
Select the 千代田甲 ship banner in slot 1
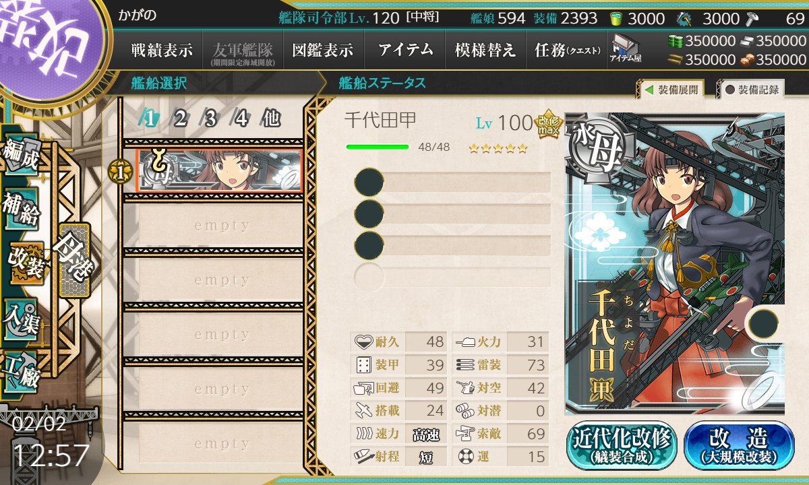point(219,171)
